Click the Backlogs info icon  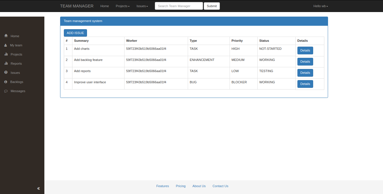click(x=6, y=82)
